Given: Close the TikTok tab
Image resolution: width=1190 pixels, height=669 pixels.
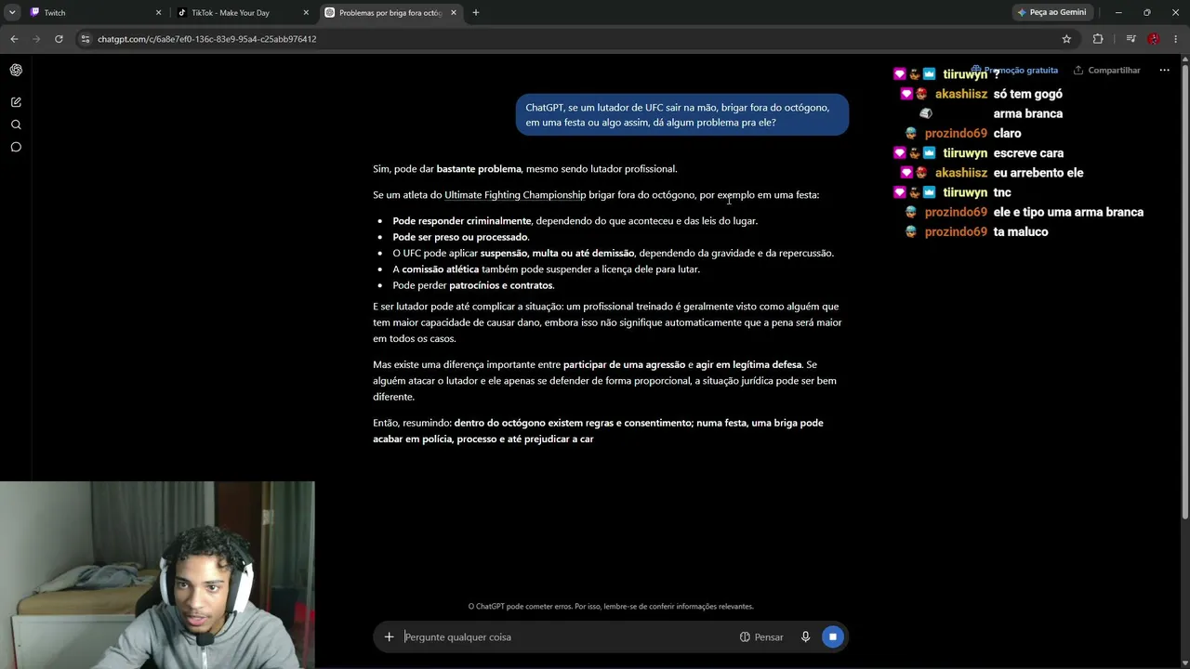Looking at the screenshot, I should (306, 13).
